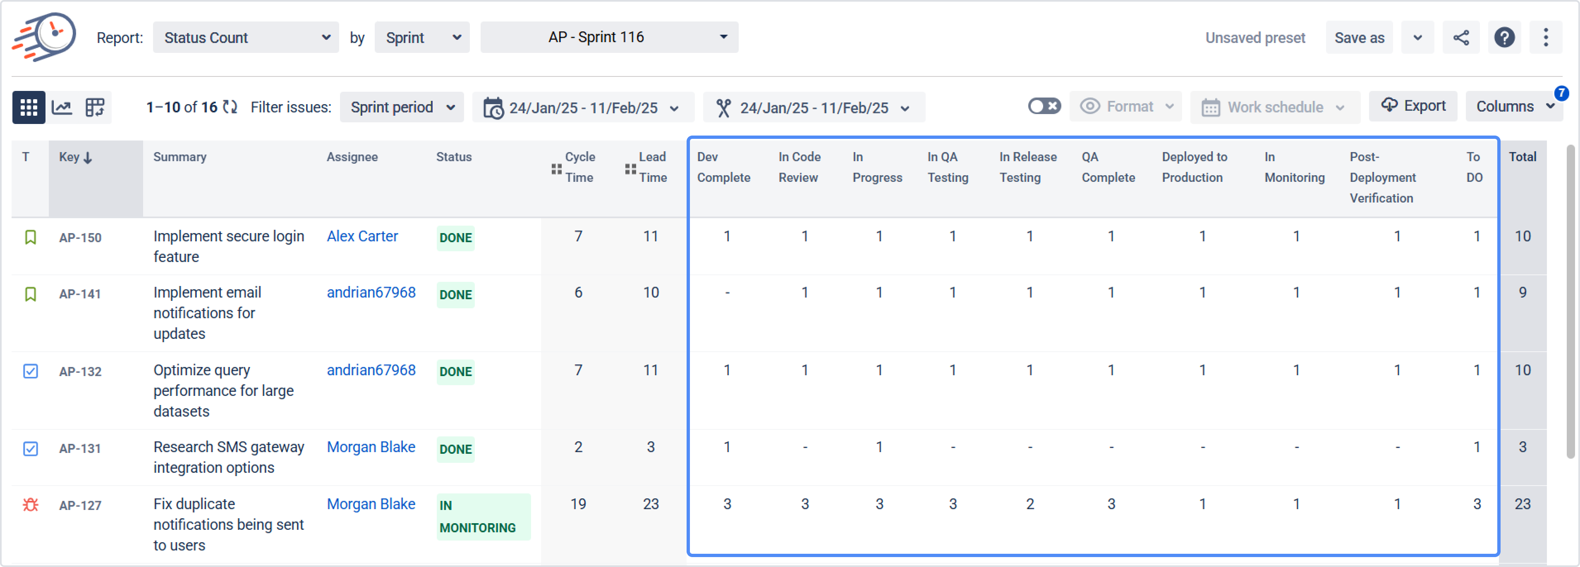Open the Sprint period filter dropdown
This screenshot has width=1580, height=567.
coord(402,108)
